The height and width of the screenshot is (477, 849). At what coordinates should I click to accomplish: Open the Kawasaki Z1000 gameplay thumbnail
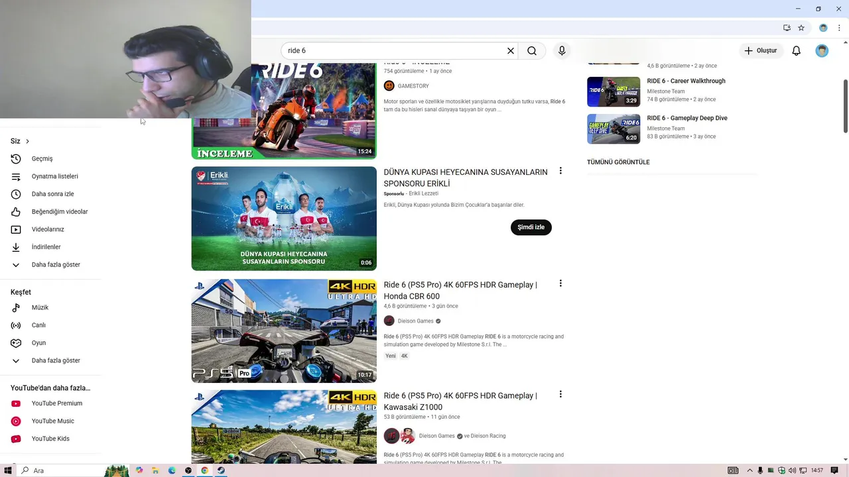click(x=284, y=427)
